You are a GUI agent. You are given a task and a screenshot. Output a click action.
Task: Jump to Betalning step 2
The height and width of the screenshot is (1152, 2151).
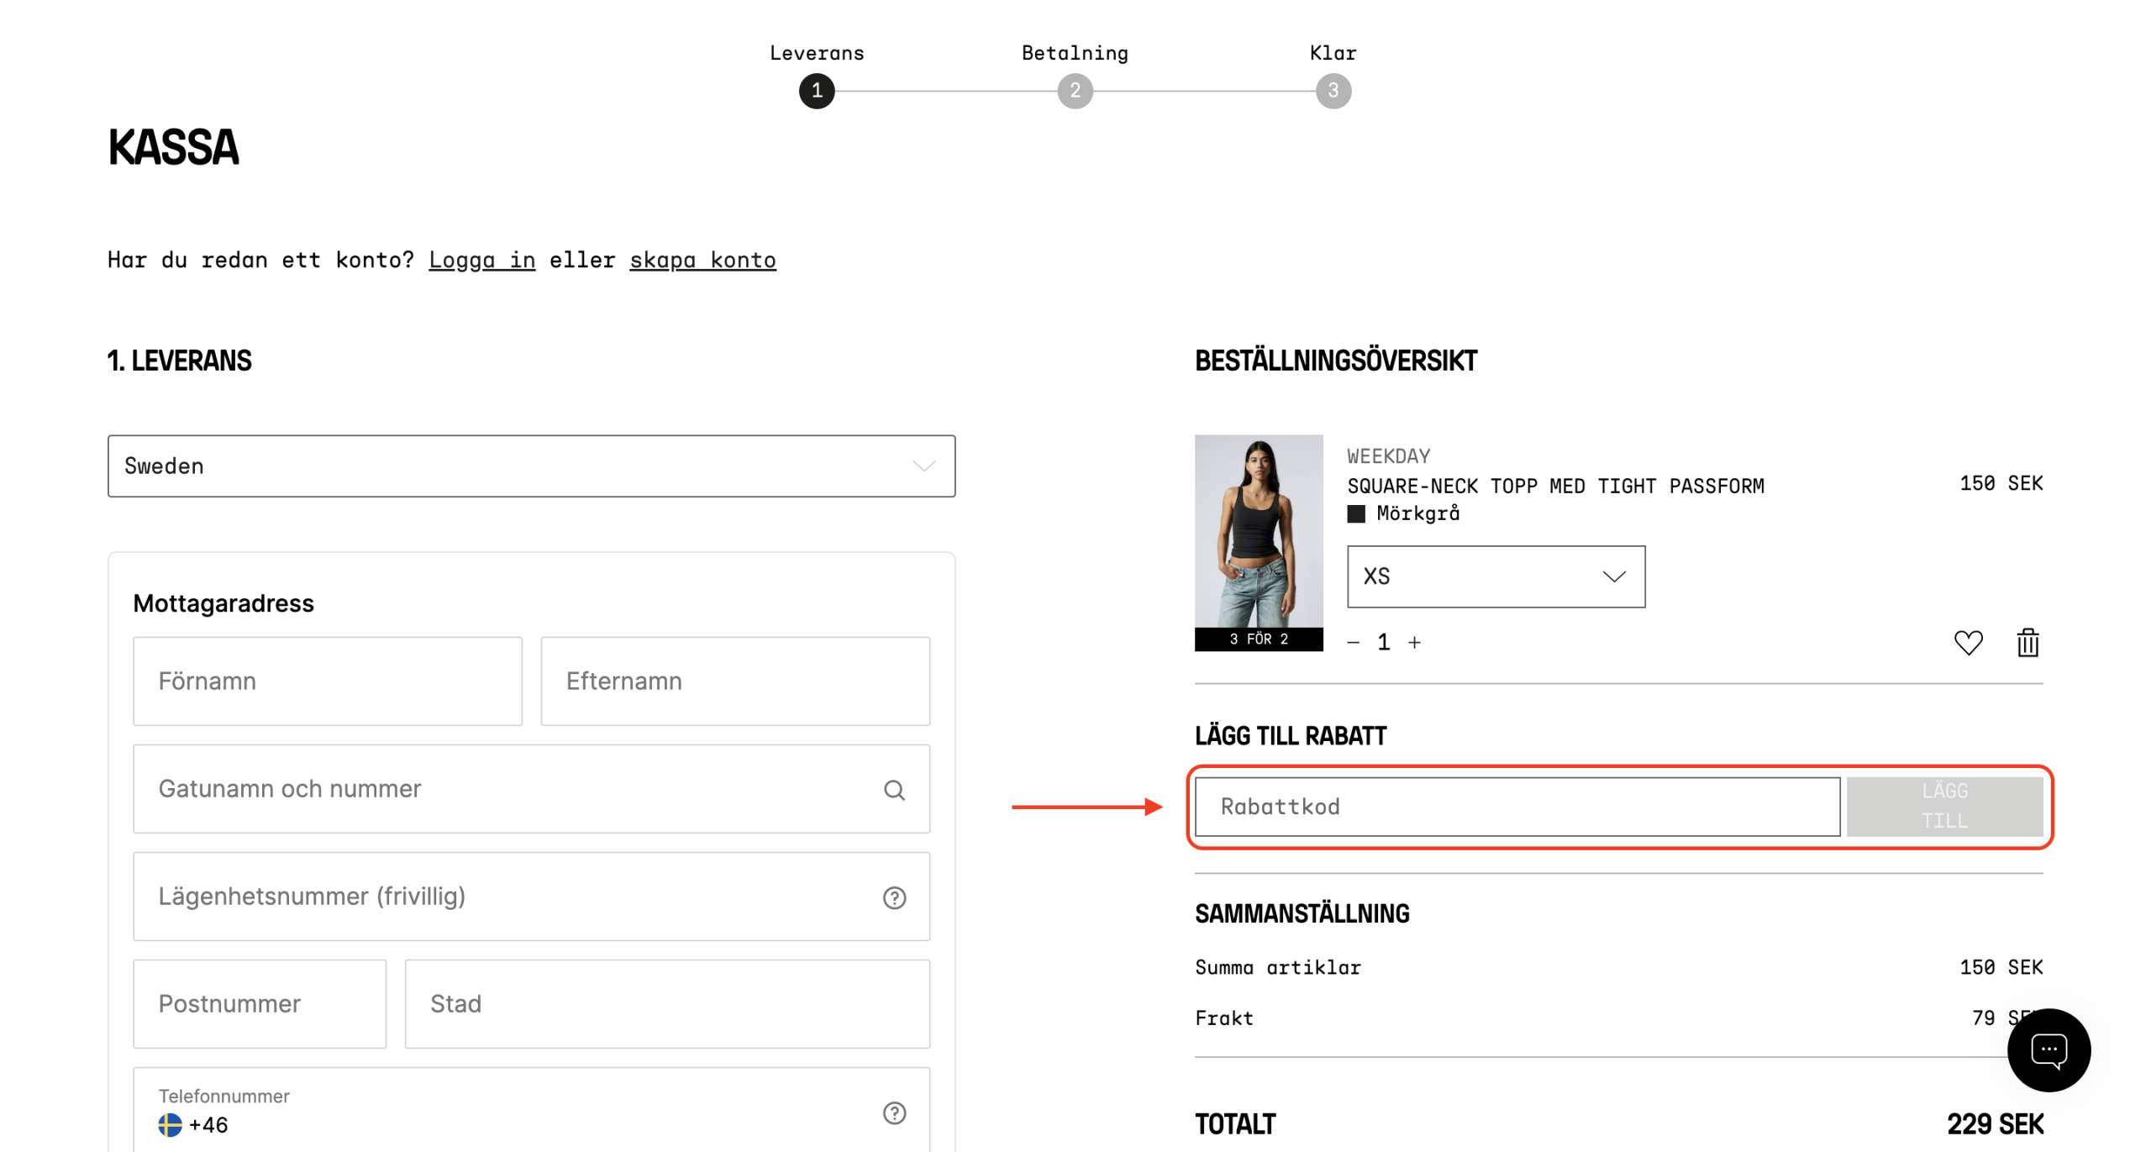point(1075,91)
